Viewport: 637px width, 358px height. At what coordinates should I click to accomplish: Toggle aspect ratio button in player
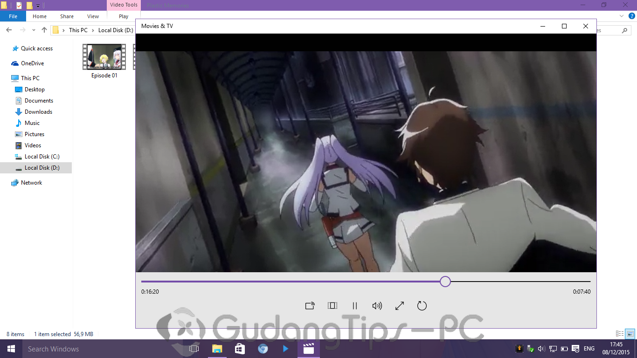pyautogui.click(x=332, y=306)
